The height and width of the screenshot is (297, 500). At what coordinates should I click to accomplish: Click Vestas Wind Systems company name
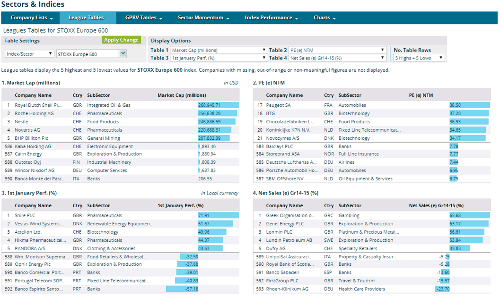40,224
